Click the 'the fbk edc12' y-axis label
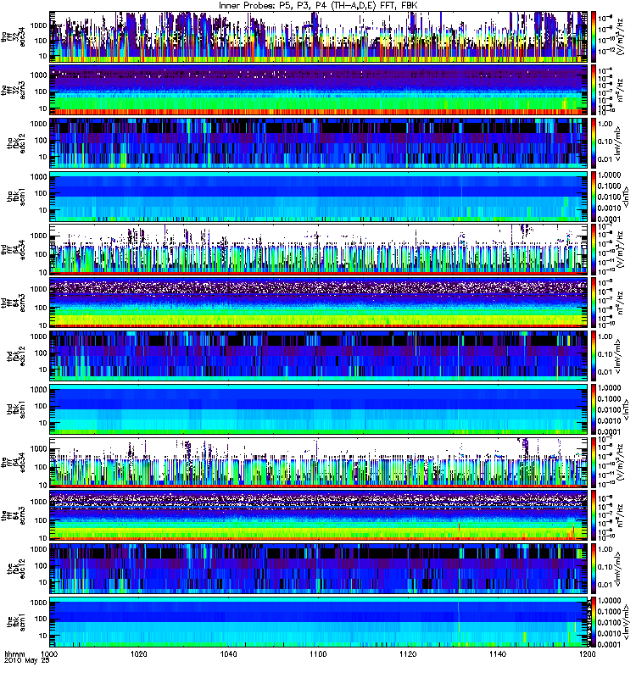 point(15,569)
